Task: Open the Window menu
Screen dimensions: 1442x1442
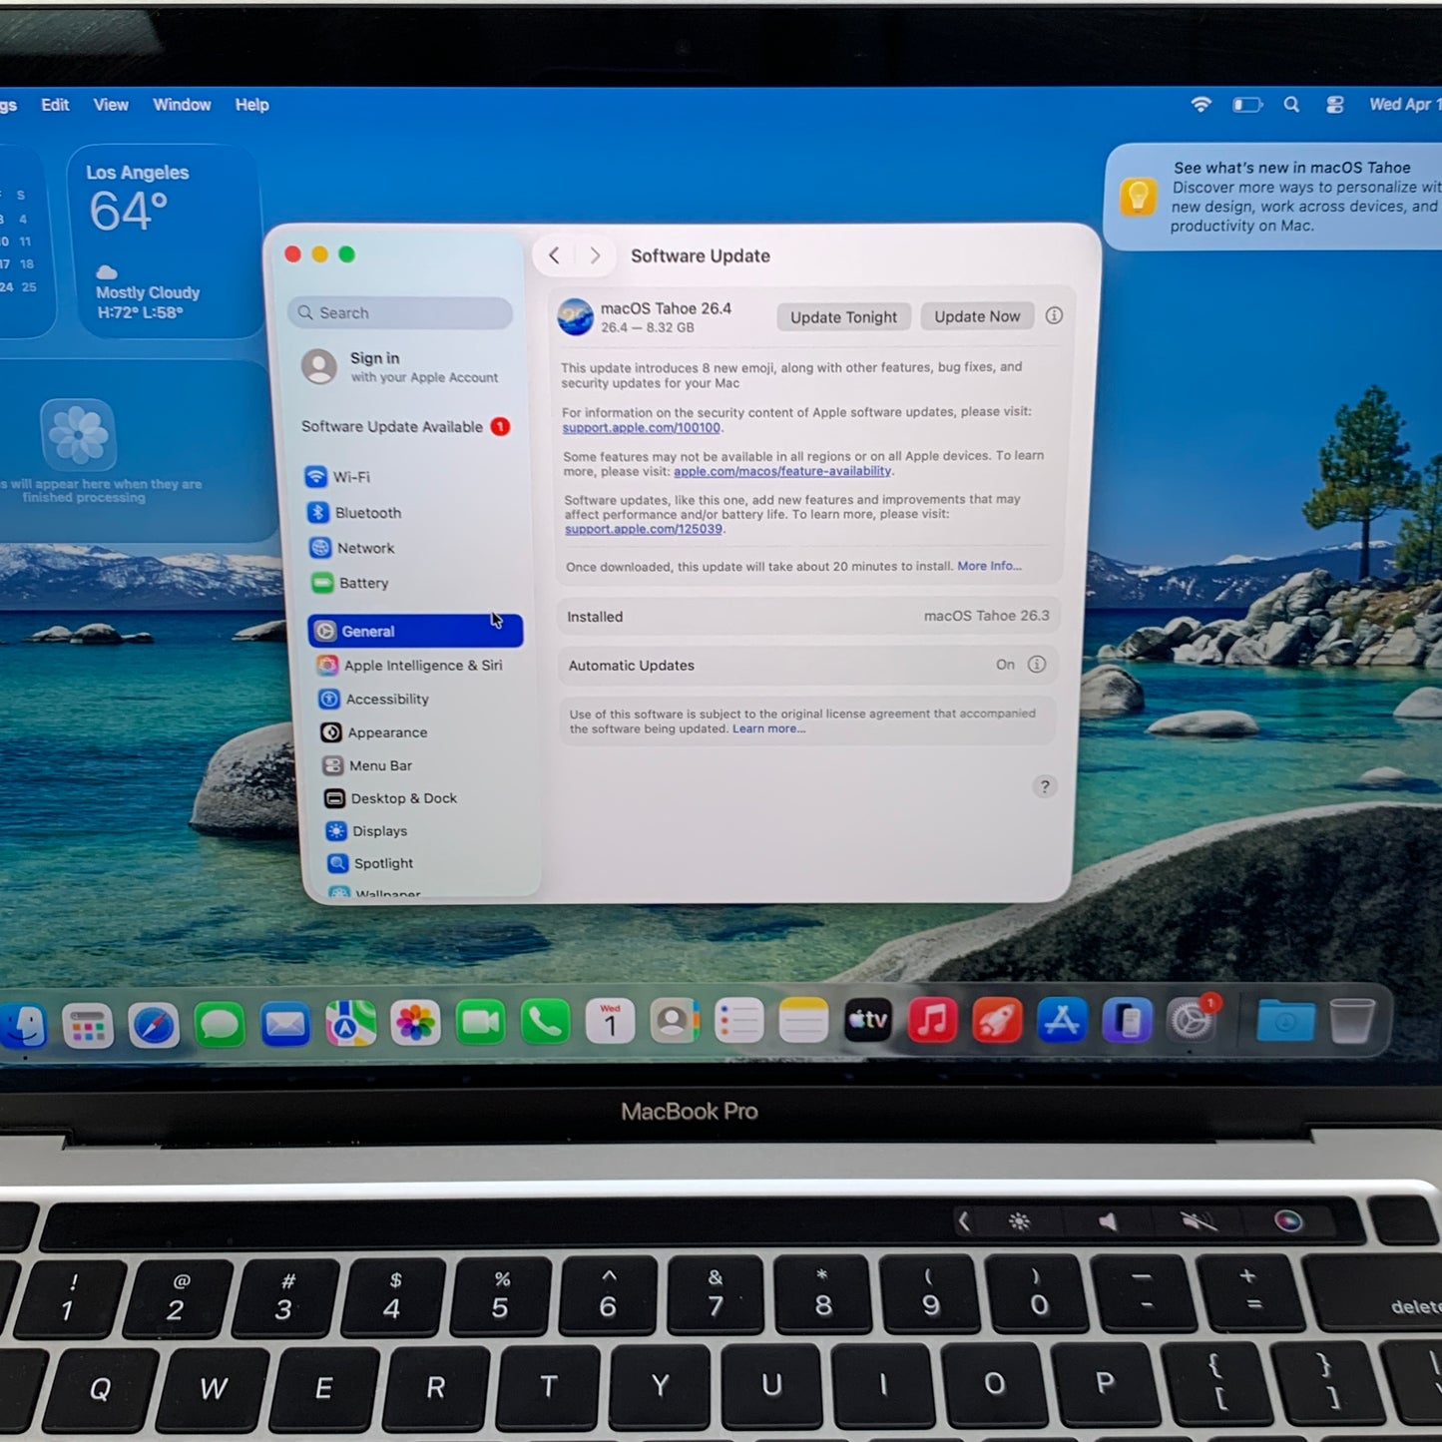Action: [182, 105]
